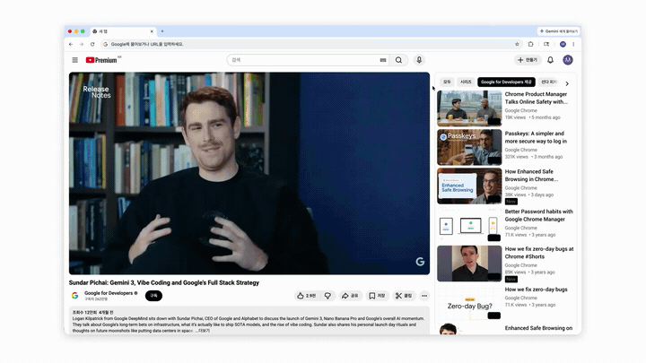Click the title Chrome Product Manager Talks Online Safety

pos(537,98)
